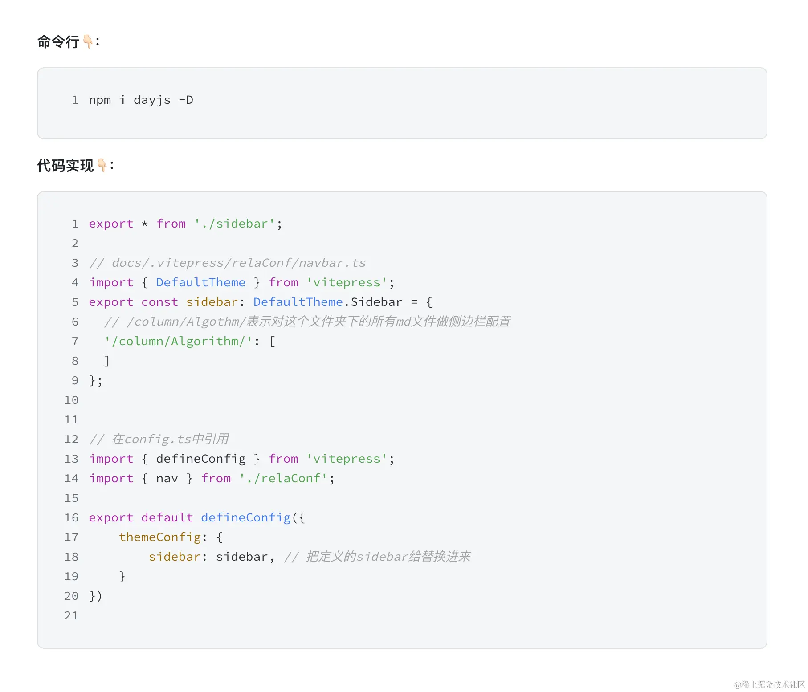808x692 pixels.
Task: Click the 'themeConfig: {' line
Action: point(171,537)
